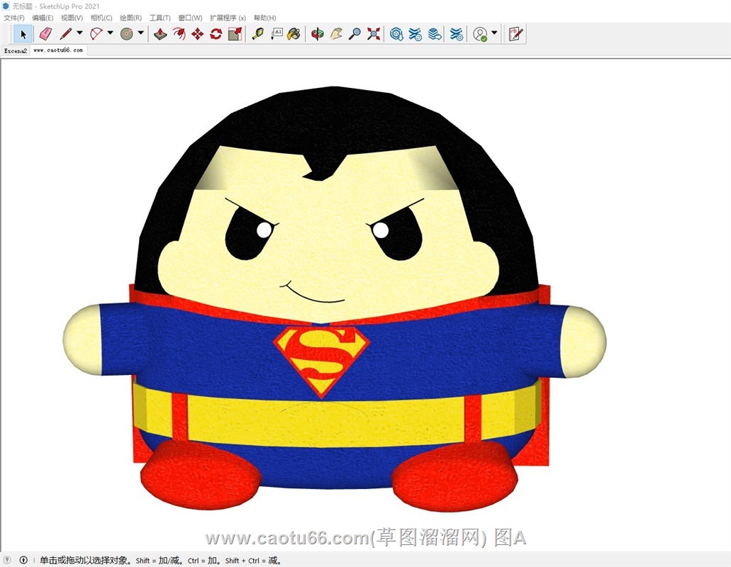
Task: Choose the Zoom magnifier tool
Action: coord(355,34)
